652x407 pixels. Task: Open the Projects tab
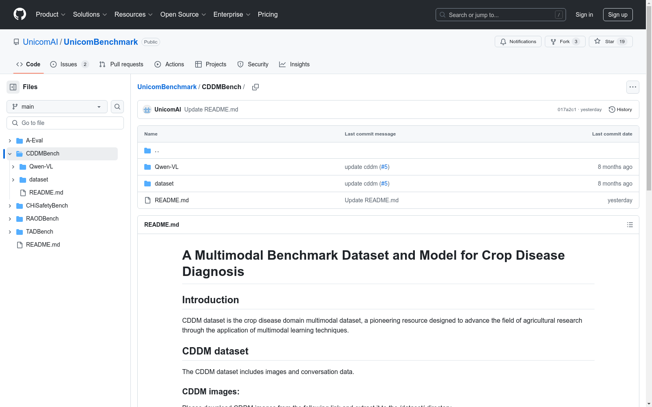[x=211, y=64]
